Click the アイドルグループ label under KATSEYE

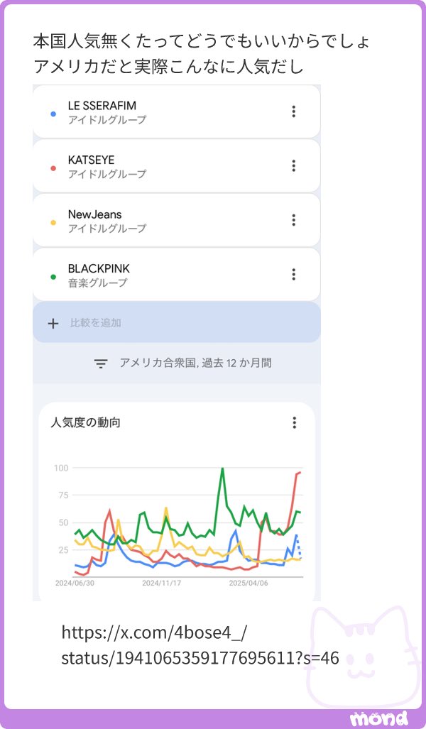107,175
